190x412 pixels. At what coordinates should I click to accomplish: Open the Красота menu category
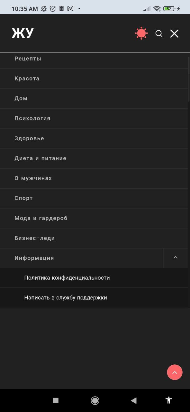pos(94,79)
